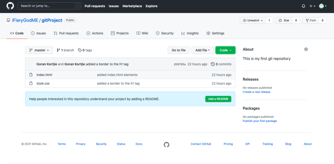The width and height of the screenshot is (334, 164).
Task: Click the history clock icon by 3 commits
Action: 213,64
